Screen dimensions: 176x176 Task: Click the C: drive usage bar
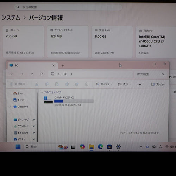tap(74, 101)
